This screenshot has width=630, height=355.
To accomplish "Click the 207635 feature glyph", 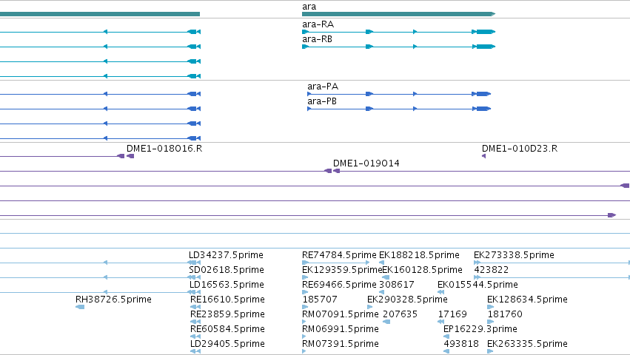I will pyautogui.click(x=386, y=322).
